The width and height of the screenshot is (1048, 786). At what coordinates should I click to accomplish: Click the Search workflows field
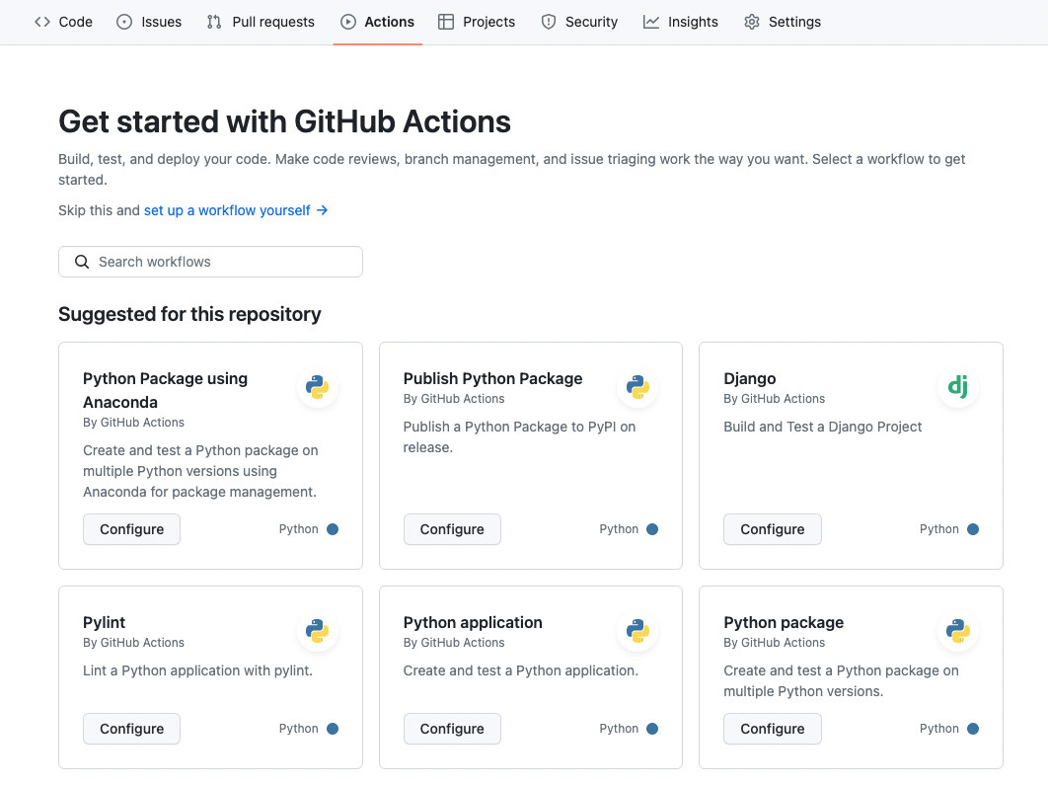coord(210,262)
